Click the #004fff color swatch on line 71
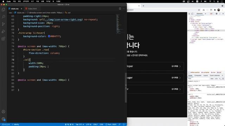 click(49, 36)
